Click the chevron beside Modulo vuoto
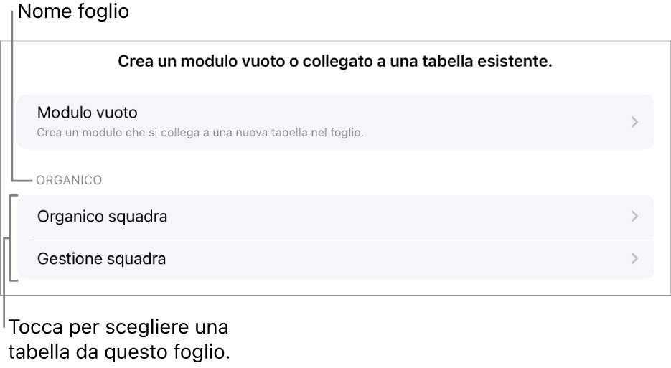Viewport: 671px width, 368px height. click(634, 122)
